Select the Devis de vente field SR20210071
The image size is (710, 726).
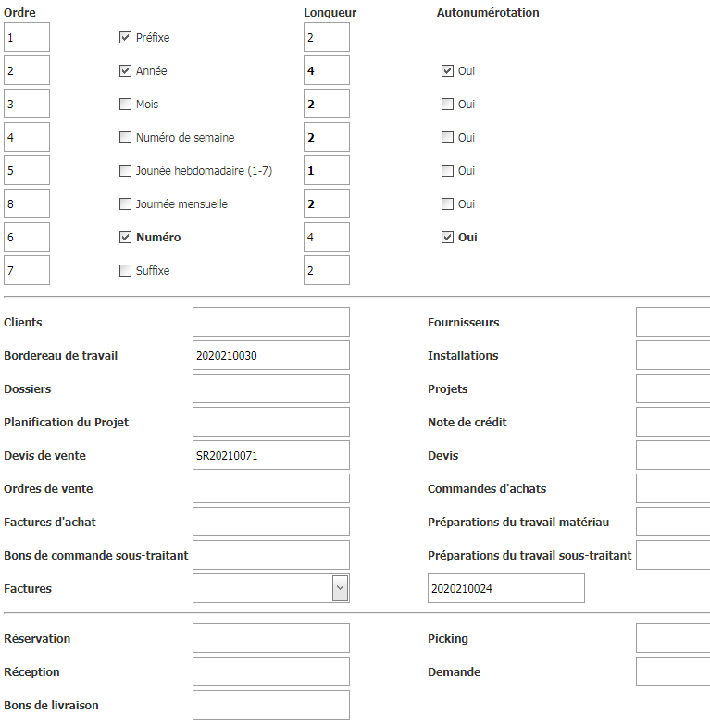pos(271,455)
